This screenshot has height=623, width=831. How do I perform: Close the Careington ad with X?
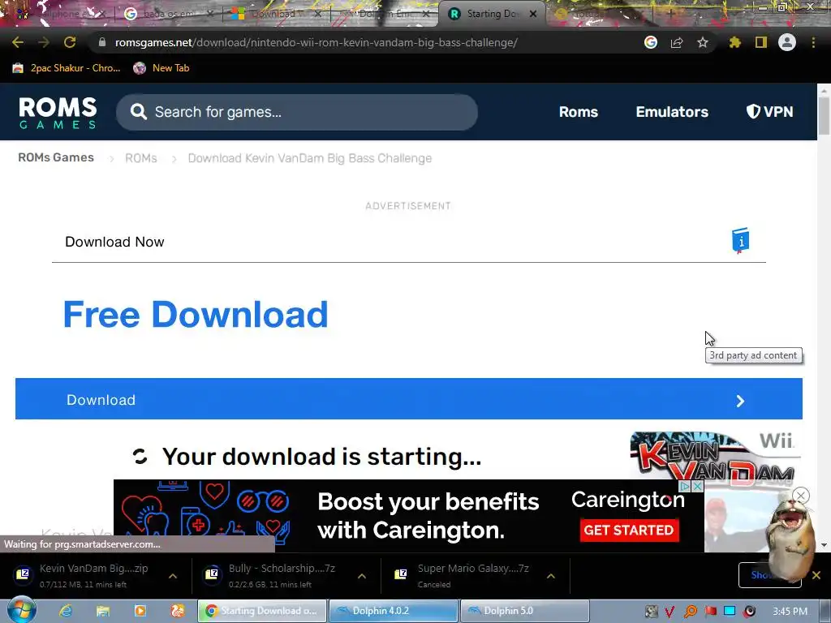point(697,487)
